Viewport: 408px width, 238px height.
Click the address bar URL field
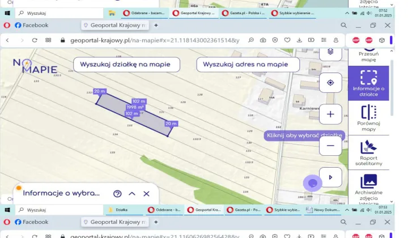coord(153,40)
